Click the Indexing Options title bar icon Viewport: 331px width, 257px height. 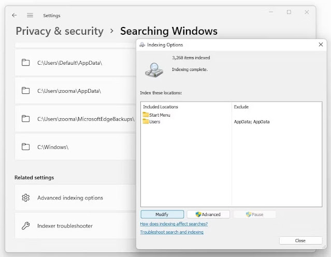tap(142, 45)
